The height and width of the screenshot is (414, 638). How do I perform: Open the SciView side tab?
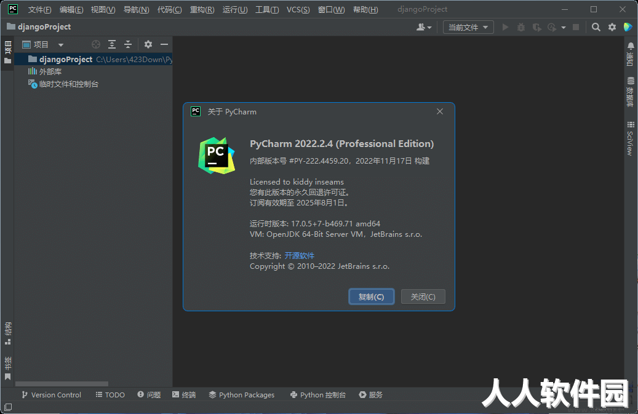coord(630,138)
